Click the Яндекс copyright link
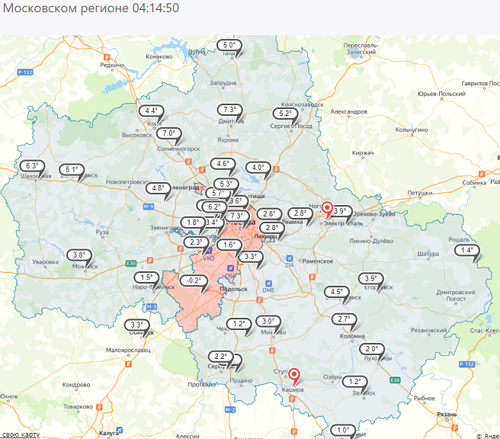This screenshot has height=439, width=500. [x=486, y=435]
